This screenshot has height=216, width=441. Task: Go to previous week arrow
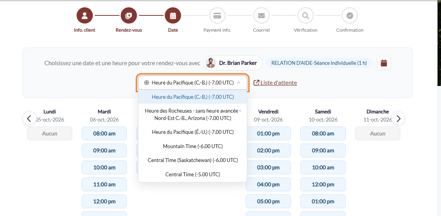click(x=29, y=118)
